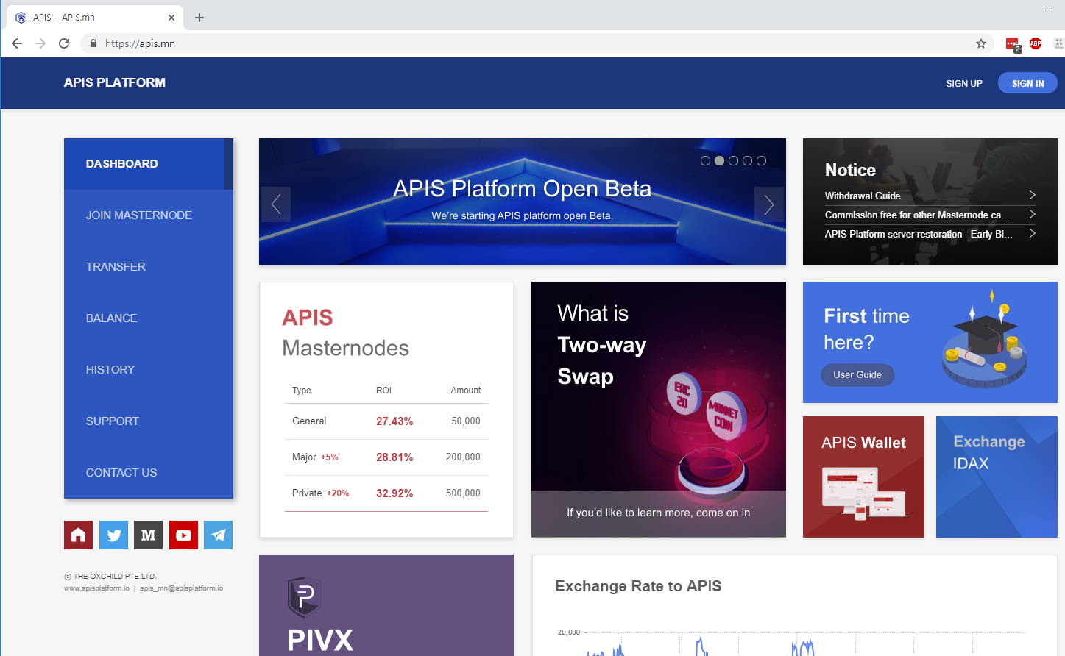Select fourth banner slide dot
The width and height of the screenshot is (1065, 656).
tap(747, 160)
